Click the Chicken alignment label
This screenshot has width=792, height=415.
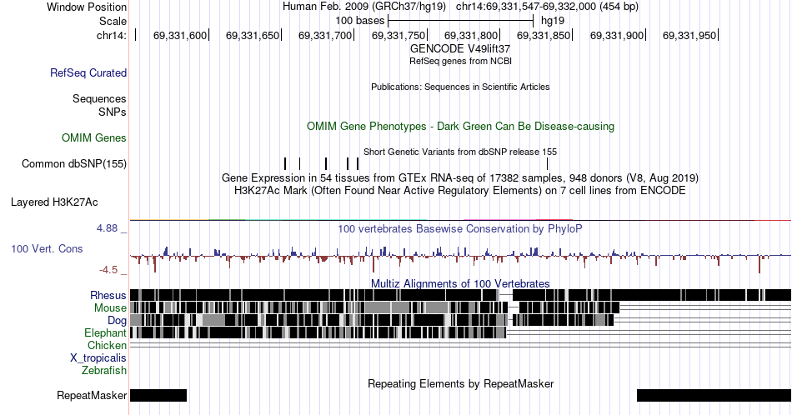coord(107,345)
